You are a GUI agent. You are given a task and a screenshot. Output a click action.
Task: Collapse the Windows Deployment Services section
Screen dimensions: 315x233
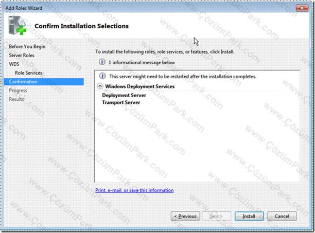click(100, 86)
